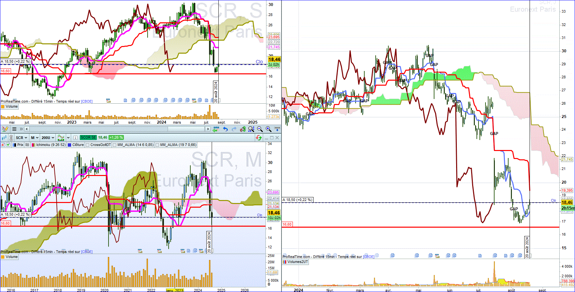
Task: Open the hamburger menu icon
Action: (x=14, y=129)
